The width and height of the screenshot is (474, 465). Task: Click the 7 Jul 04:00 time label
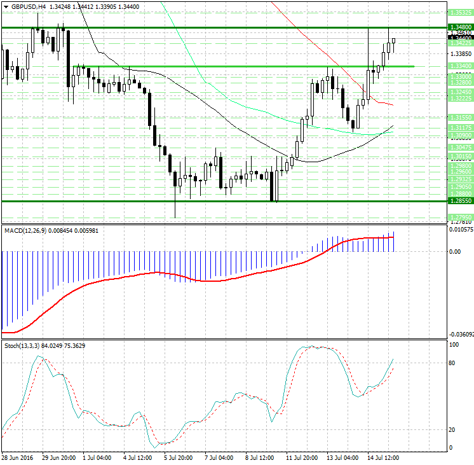click(219, 457)
